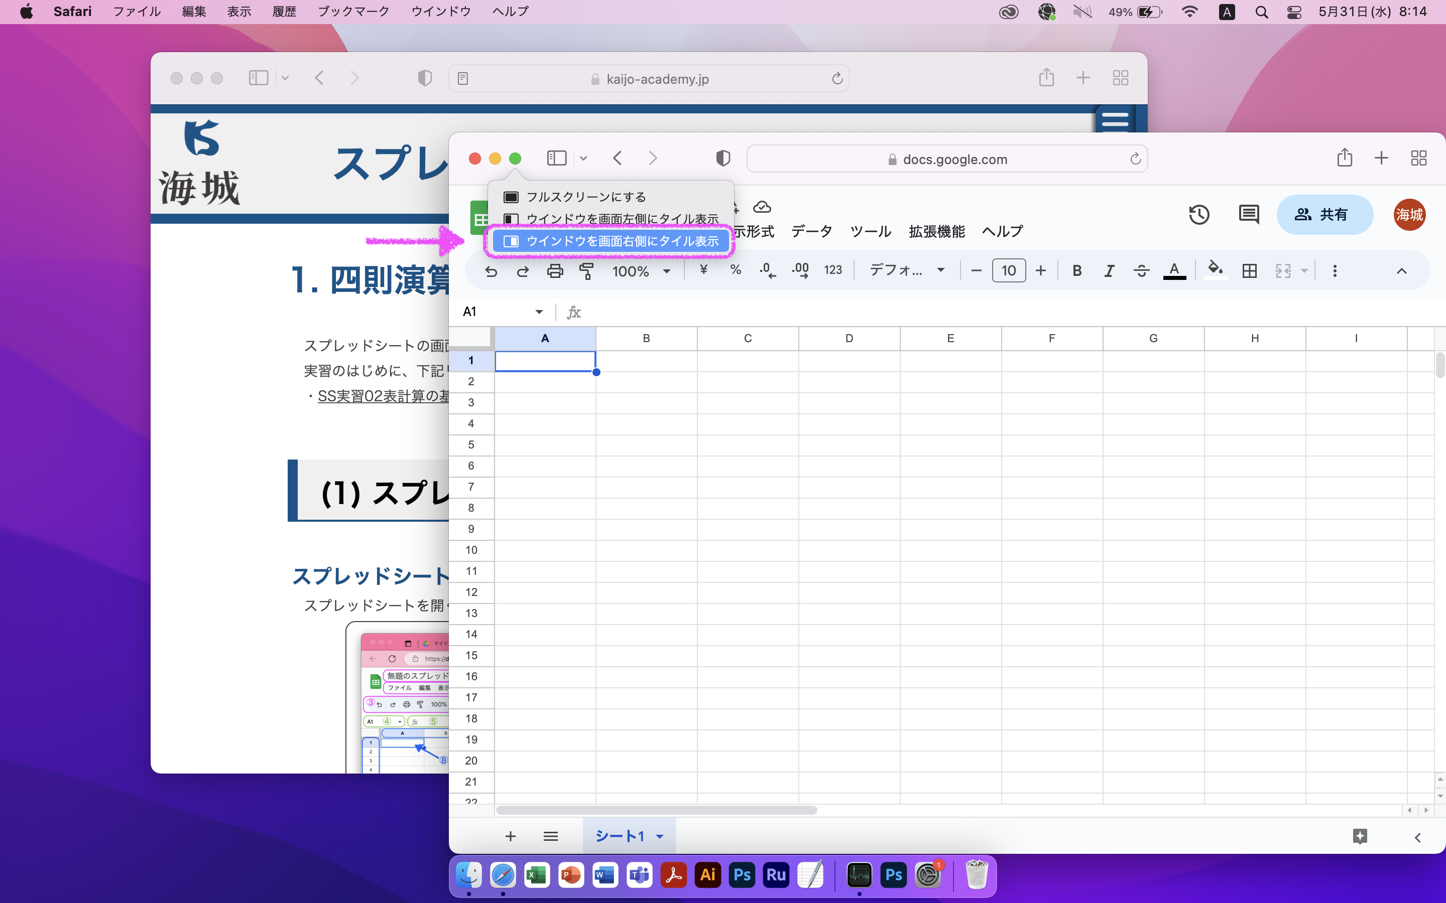Open the all sheets list icon

coord(550,837)
